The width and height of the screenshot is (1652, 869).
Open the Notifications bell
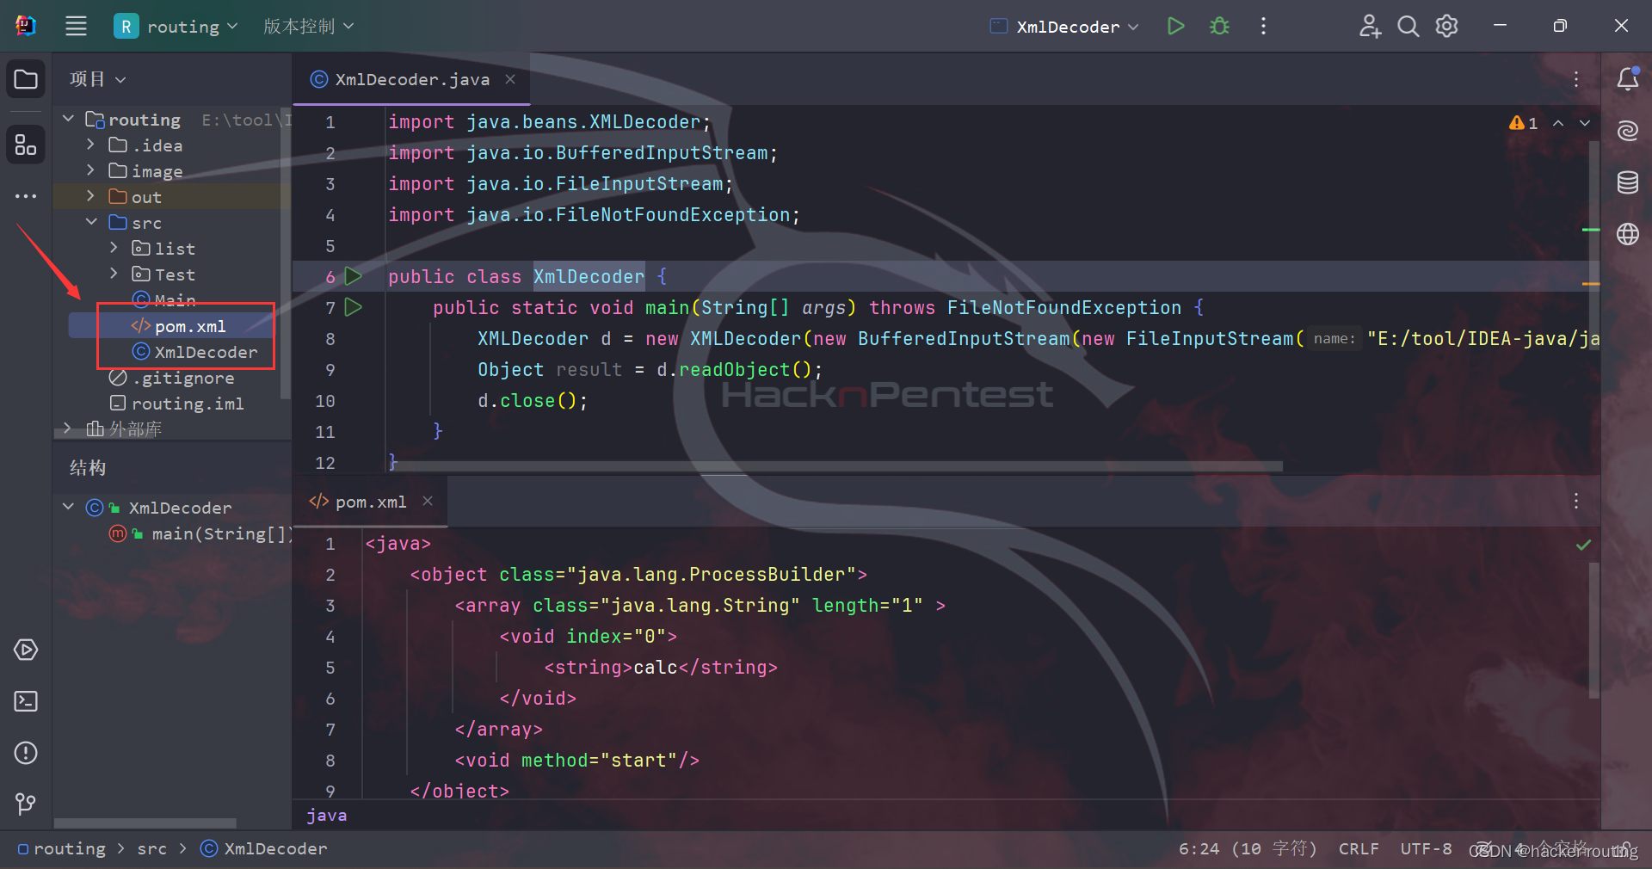point(1627,79)
